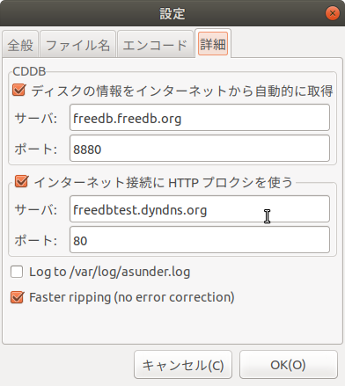Click the CDDB port field 8880
Image resolution: width=345 pixels, height=386 pixels.
pyautogui.click(x=200, y=149)
